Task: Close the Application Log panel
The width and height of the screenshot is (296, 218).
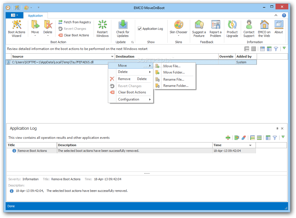Action: pos(282,128)
